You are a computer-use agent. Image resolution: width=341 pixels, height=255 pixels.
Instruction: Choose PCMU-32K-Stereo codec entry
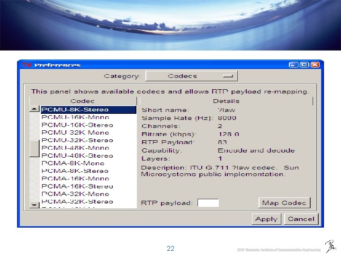coord(89,140)
